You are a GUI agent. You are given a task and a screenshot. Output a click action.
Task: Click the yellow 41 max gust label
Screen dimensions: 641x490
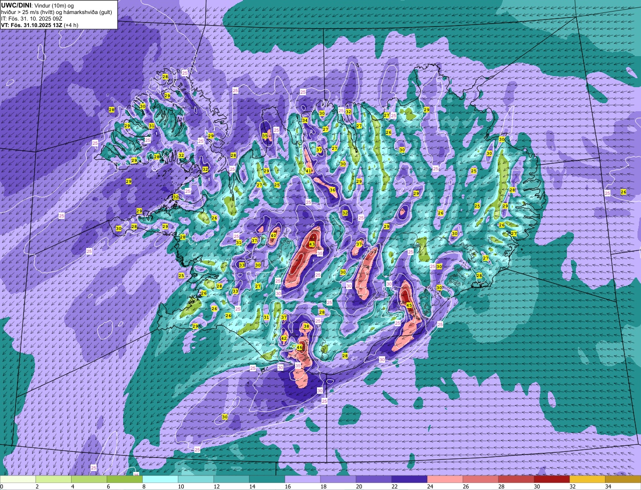309,171
